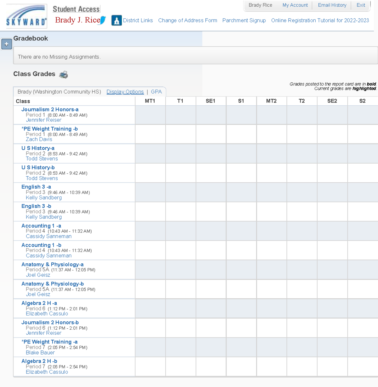Open the Change of Address Form
Viewport: 378px width, 387px height.
(x=188, y=21)
